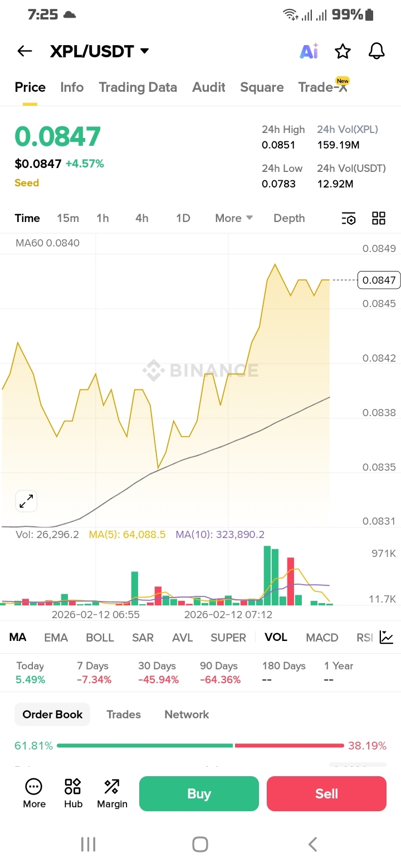Toggle the VOL indicator
This screenshot has height=868, width=401.
(276, 637)
